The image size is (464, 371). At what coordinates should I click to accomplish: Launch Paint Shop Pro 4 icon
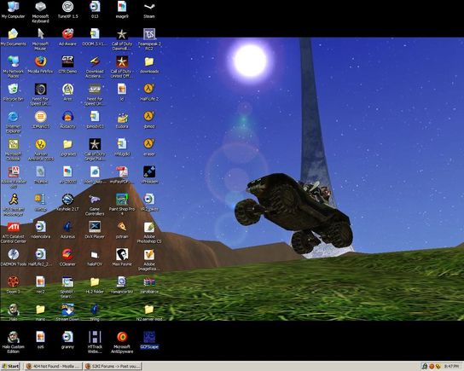[x=122, y=205]
